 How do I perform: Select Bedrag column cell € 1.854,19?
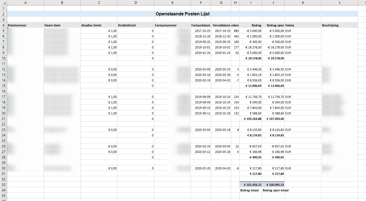(251, 75)
